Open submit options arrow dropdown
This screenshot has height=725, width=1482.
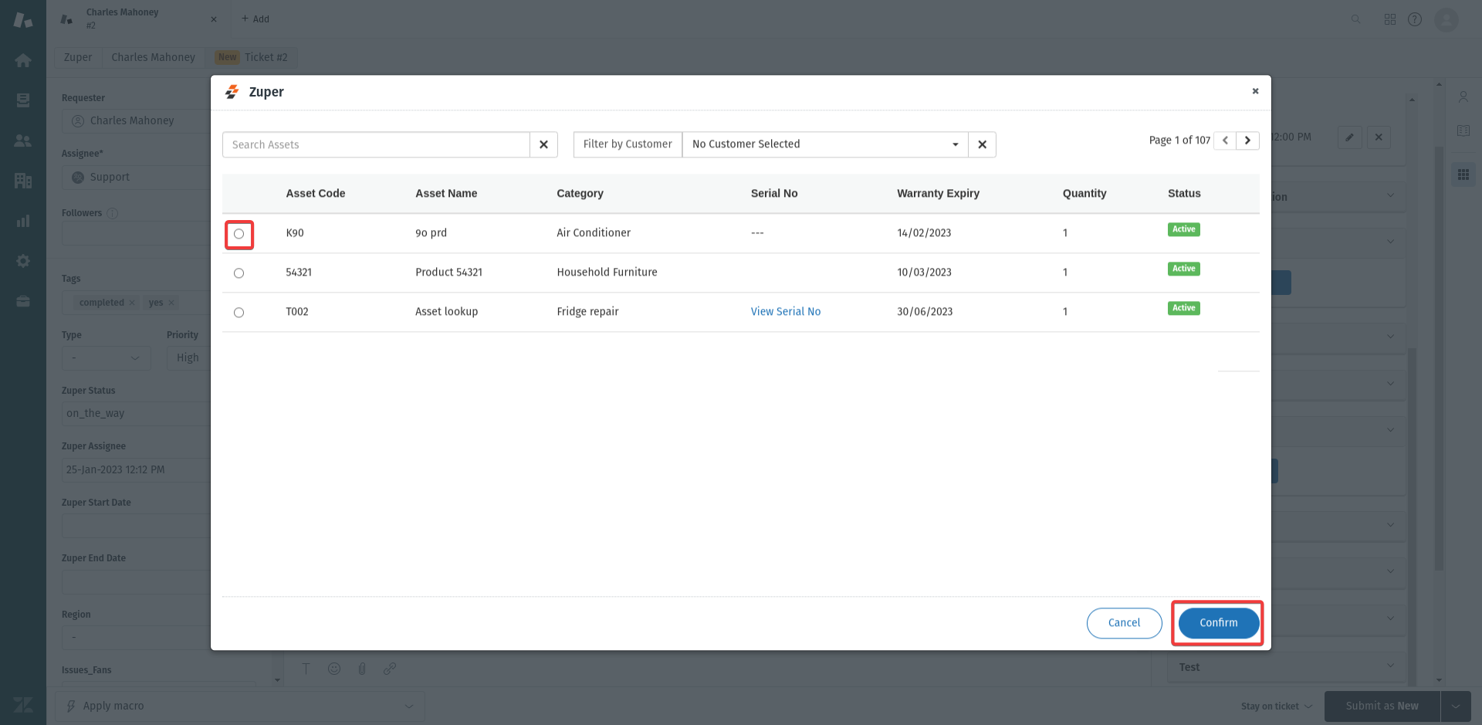click(x=1456, y=706)
